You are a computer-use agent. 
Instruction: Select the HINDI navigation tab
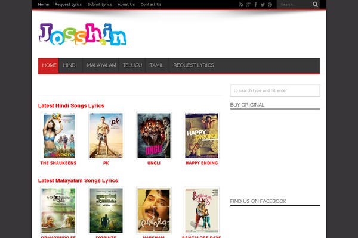(70, 65)
